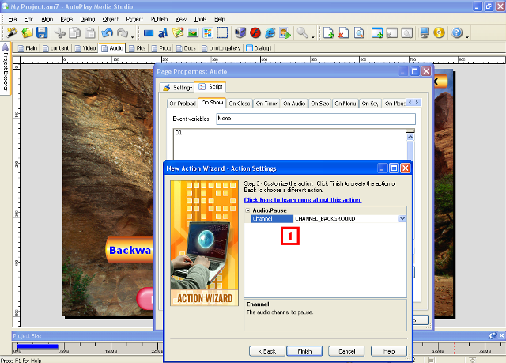Click the Save project icon in toolbar
The height and width of the screenshot is (363, 506).
click(42, 33)
